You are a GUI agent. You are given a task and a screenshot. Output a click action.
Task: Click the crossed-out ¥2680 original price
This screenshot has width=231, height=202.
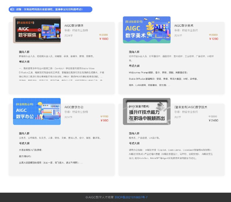103,35
